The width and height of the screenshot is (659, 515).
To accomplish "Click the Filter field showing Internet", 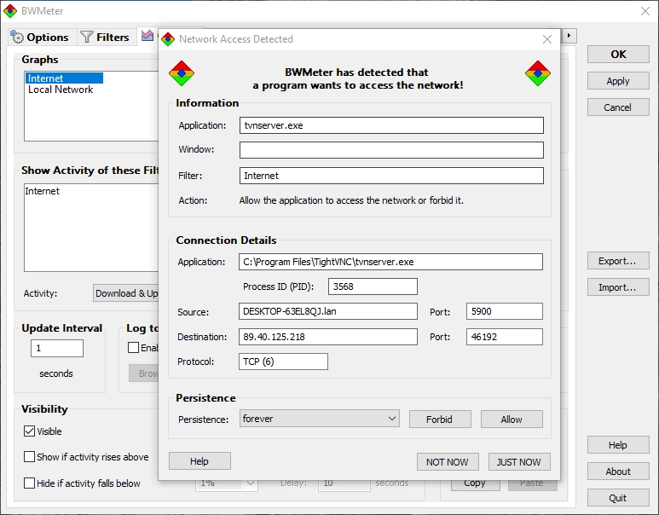I will (x=391, y=176).
